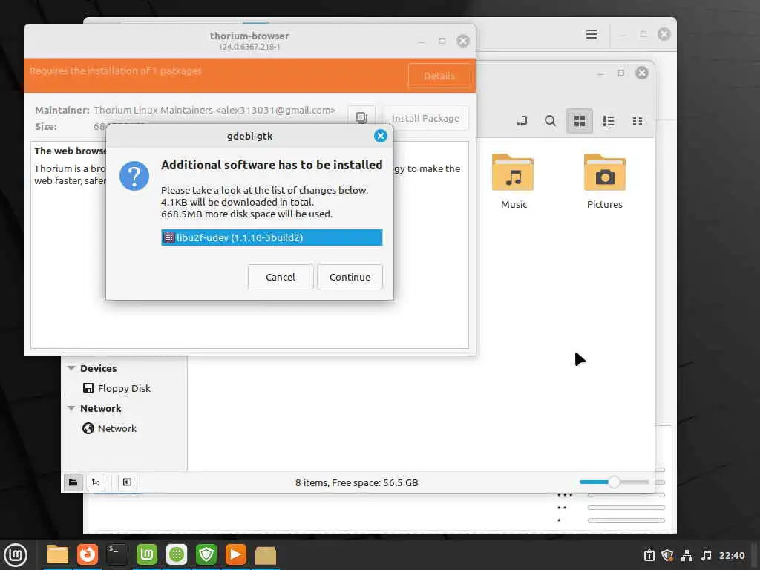
Task: Close the file manager window
Action: click(642, 73)
